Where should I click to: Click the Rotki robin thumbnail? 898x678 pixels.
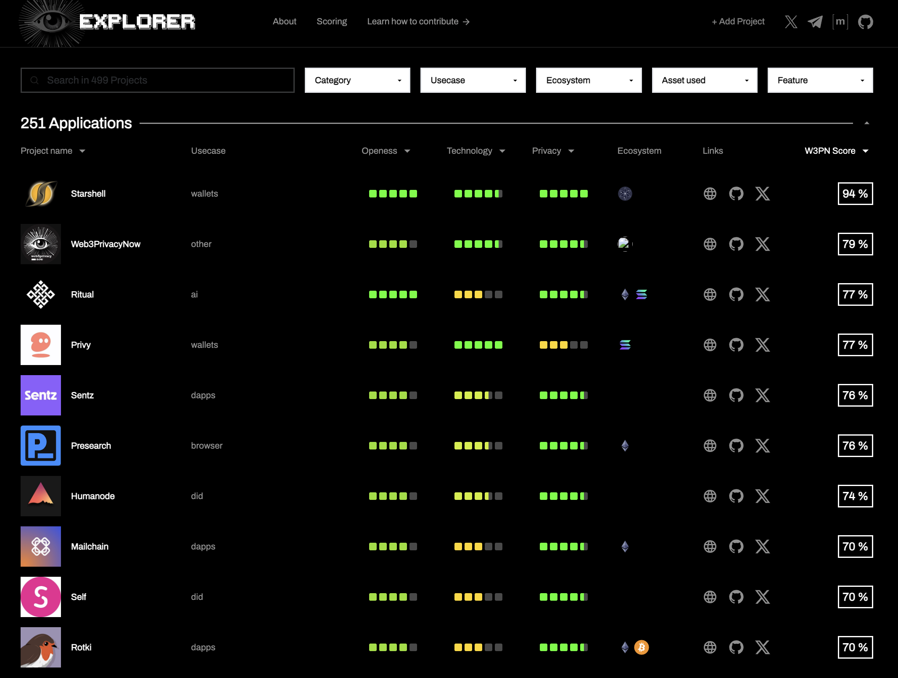(41, 647)
